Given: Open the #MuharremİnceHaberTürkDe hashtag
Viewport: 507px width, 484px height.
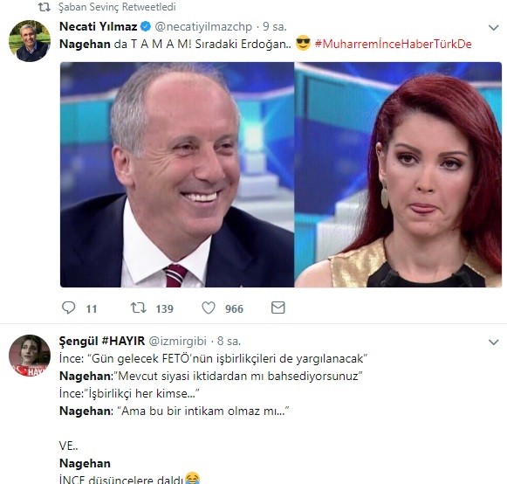Looking at the screenshot, I should (x=393, y=44).
